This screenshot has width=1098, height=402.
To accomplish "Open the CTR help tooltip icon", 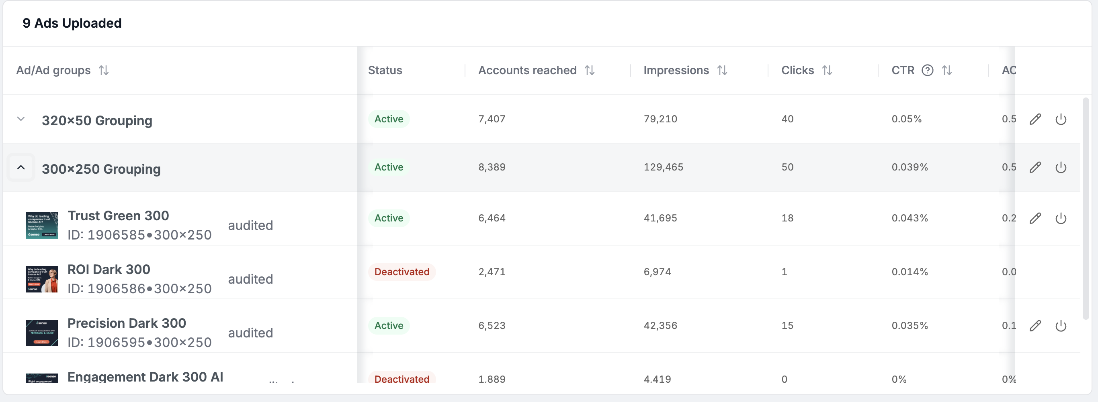I will pyautogui.click(x=928, y=70).
